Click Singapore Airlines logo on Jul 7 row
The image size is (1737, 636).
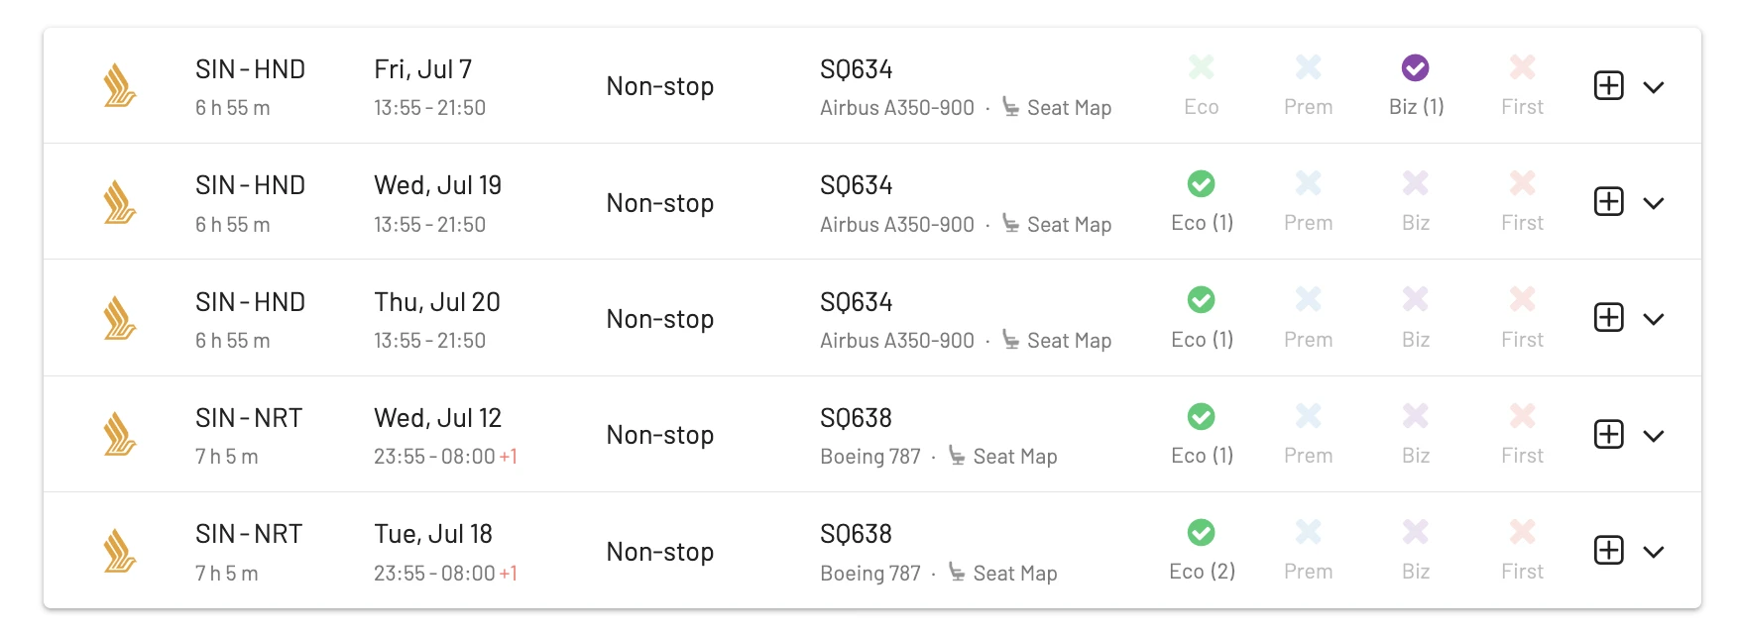pos(120,86)
